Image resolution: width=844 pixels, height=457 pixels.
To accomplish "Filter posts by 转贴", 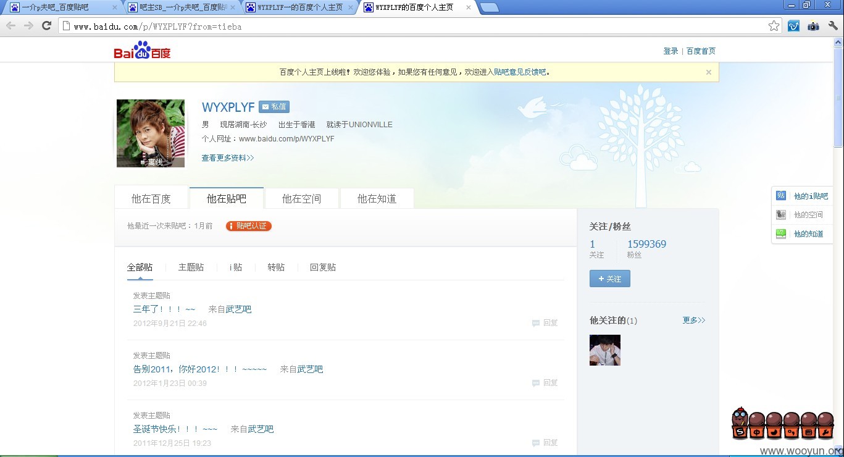I will click(276, 267).
